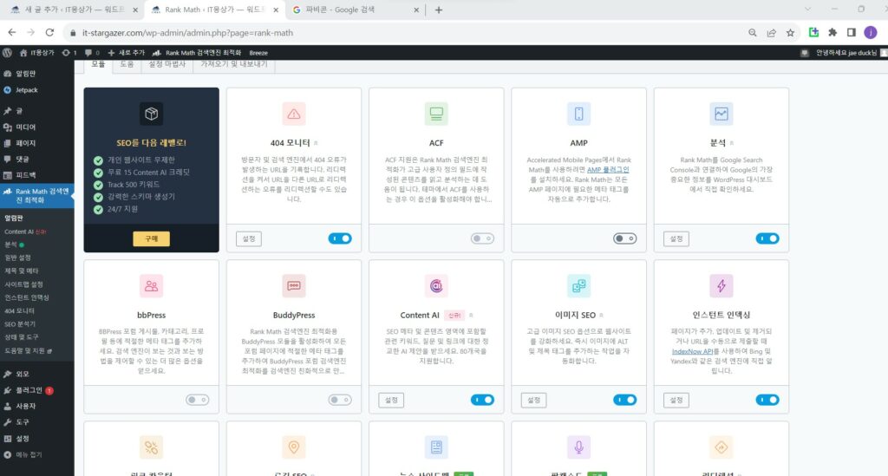Screen dimensions: 888x476
Task: Enable the ACF module toggle
Action: pos(482,238)
